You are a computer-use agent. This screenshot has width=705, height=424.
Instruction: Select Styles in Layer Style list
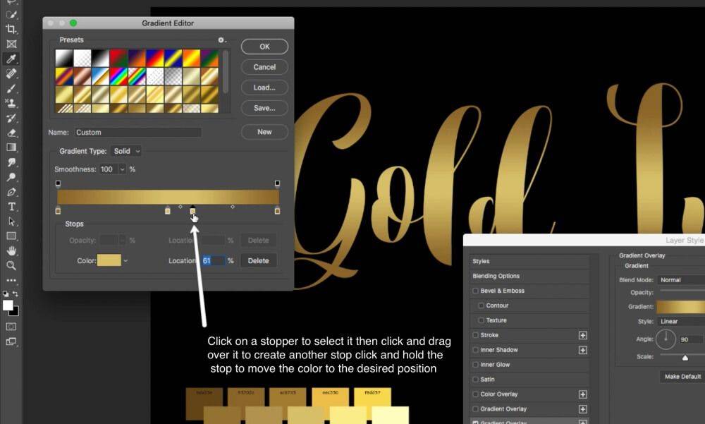pos(481,261)
